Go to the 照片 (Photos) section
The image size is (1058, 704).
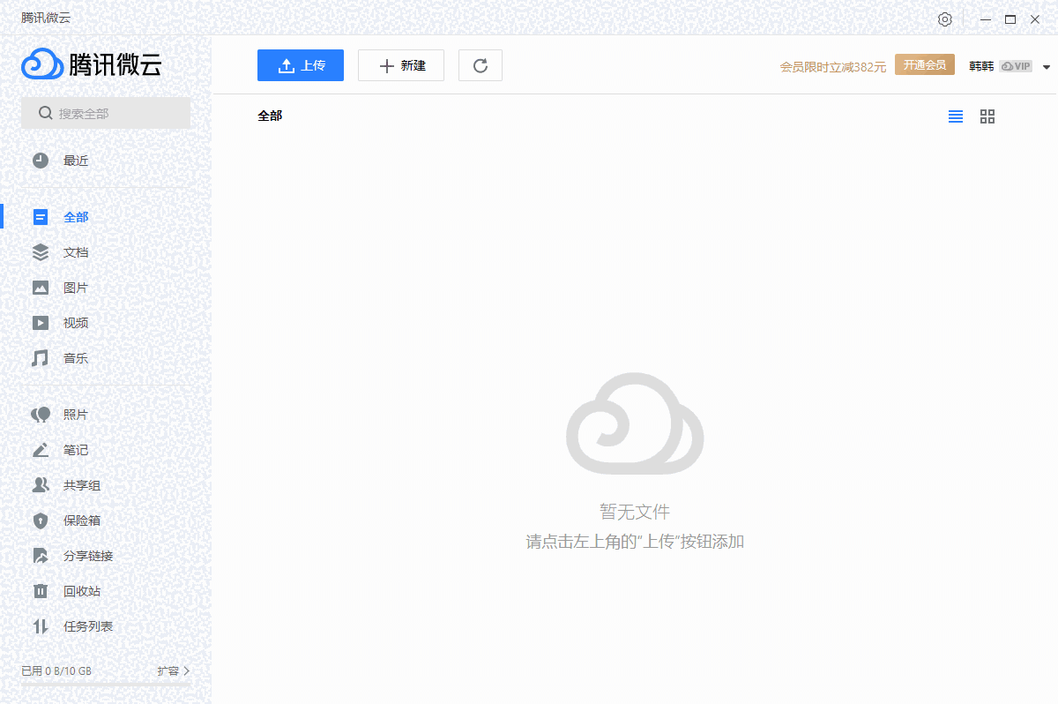76,414
